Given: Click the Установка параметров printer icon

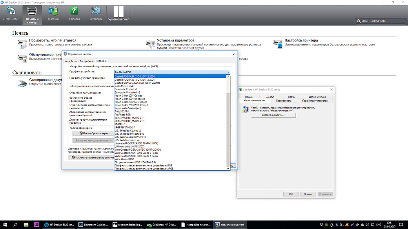Looking at the screenshot, I should coord(150,44).
